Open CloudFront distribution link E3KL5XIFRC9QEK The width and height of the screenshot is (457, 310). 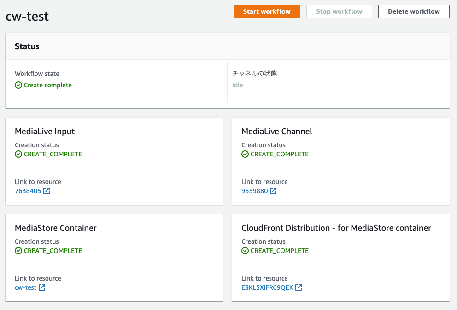(x=267, y=287)
